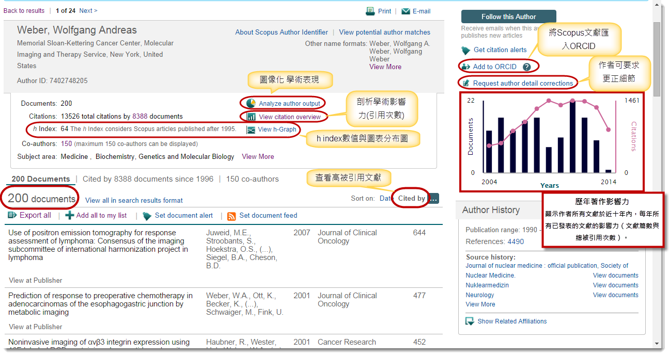Image resolution: width=669 pixels, height=356 pixels.
Task: Click Add to ORCID link
Action: coord(494,67)
